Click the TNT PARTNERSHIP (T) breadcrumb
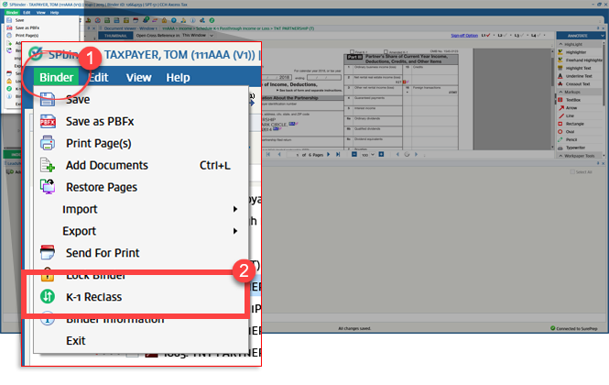609x385 pixels. coord(294,28)
